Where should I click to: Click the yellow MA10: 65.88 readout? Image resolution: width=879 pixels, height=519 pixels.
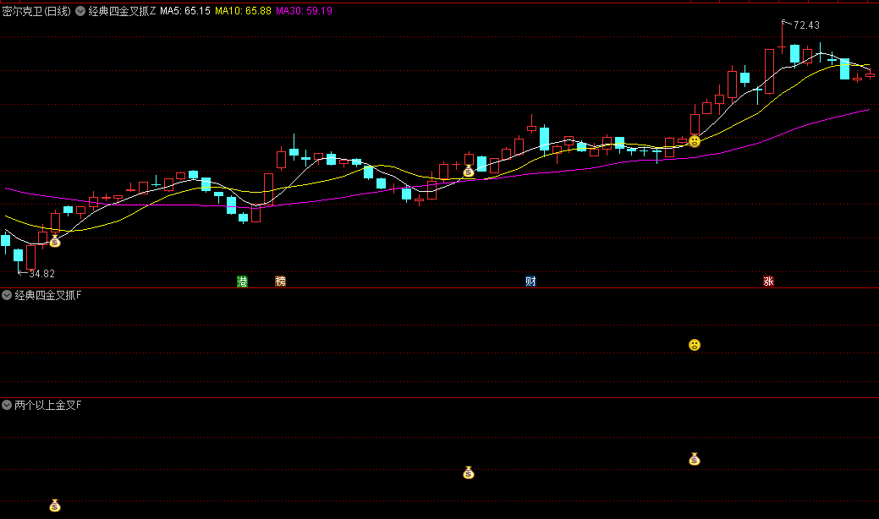[x=244, y=11]
